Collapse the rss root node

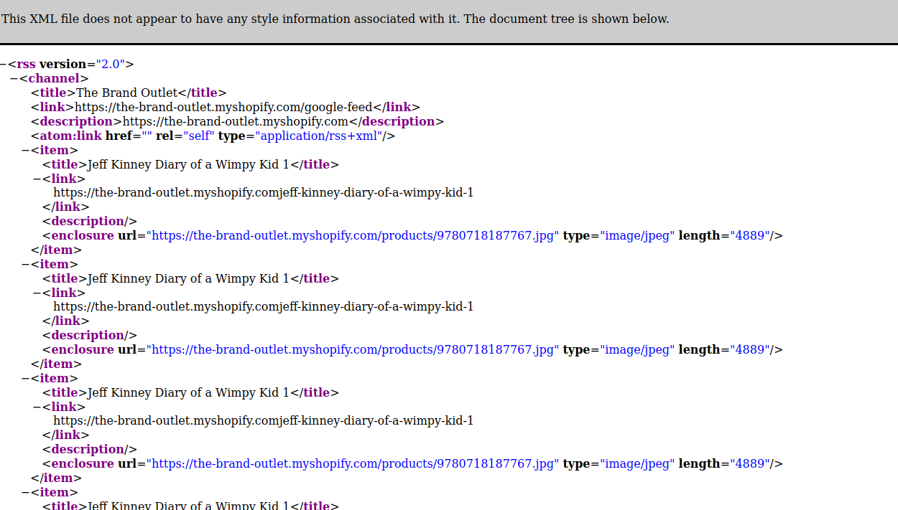(x=3, y=65)
